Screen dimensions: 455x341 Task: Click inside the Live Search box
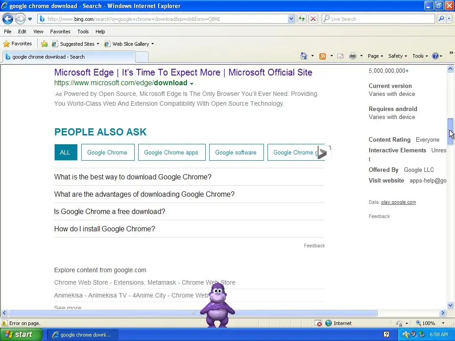pos(379,19)
